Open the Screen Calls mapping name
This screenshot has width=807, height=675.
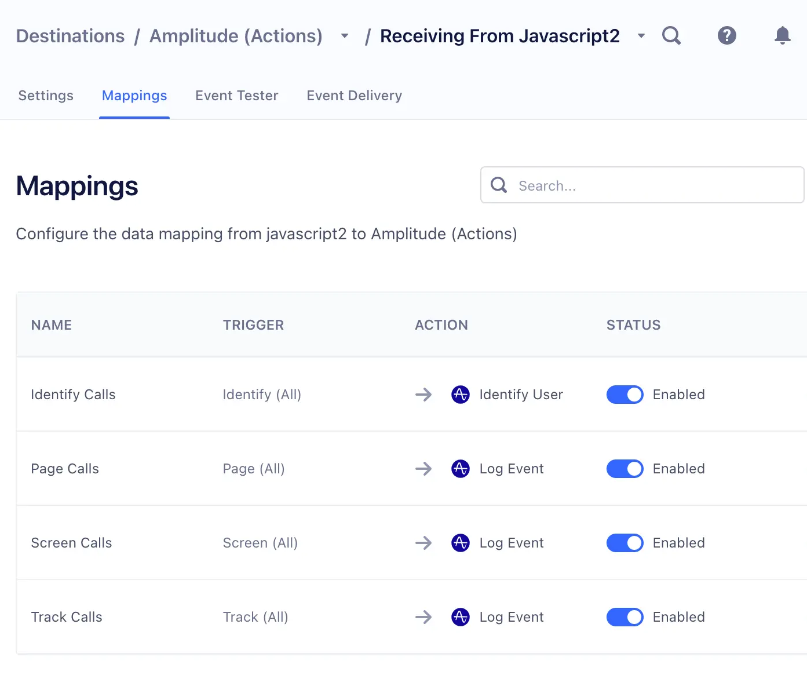click(x=71, y=543)
